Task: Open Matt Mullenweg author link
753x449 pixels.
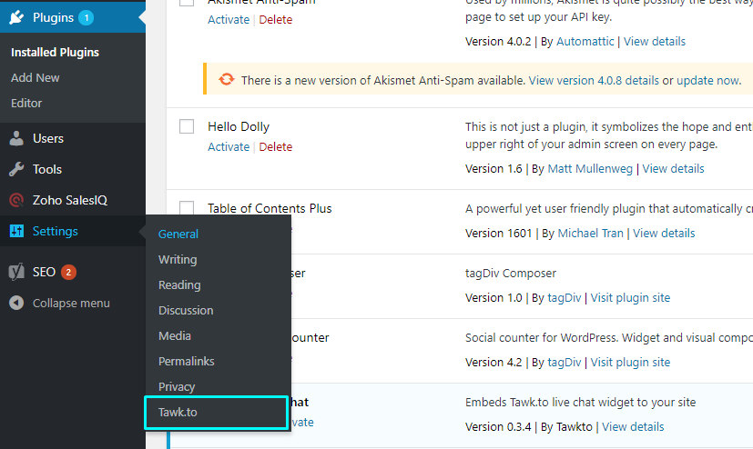Action: [590, 169]
